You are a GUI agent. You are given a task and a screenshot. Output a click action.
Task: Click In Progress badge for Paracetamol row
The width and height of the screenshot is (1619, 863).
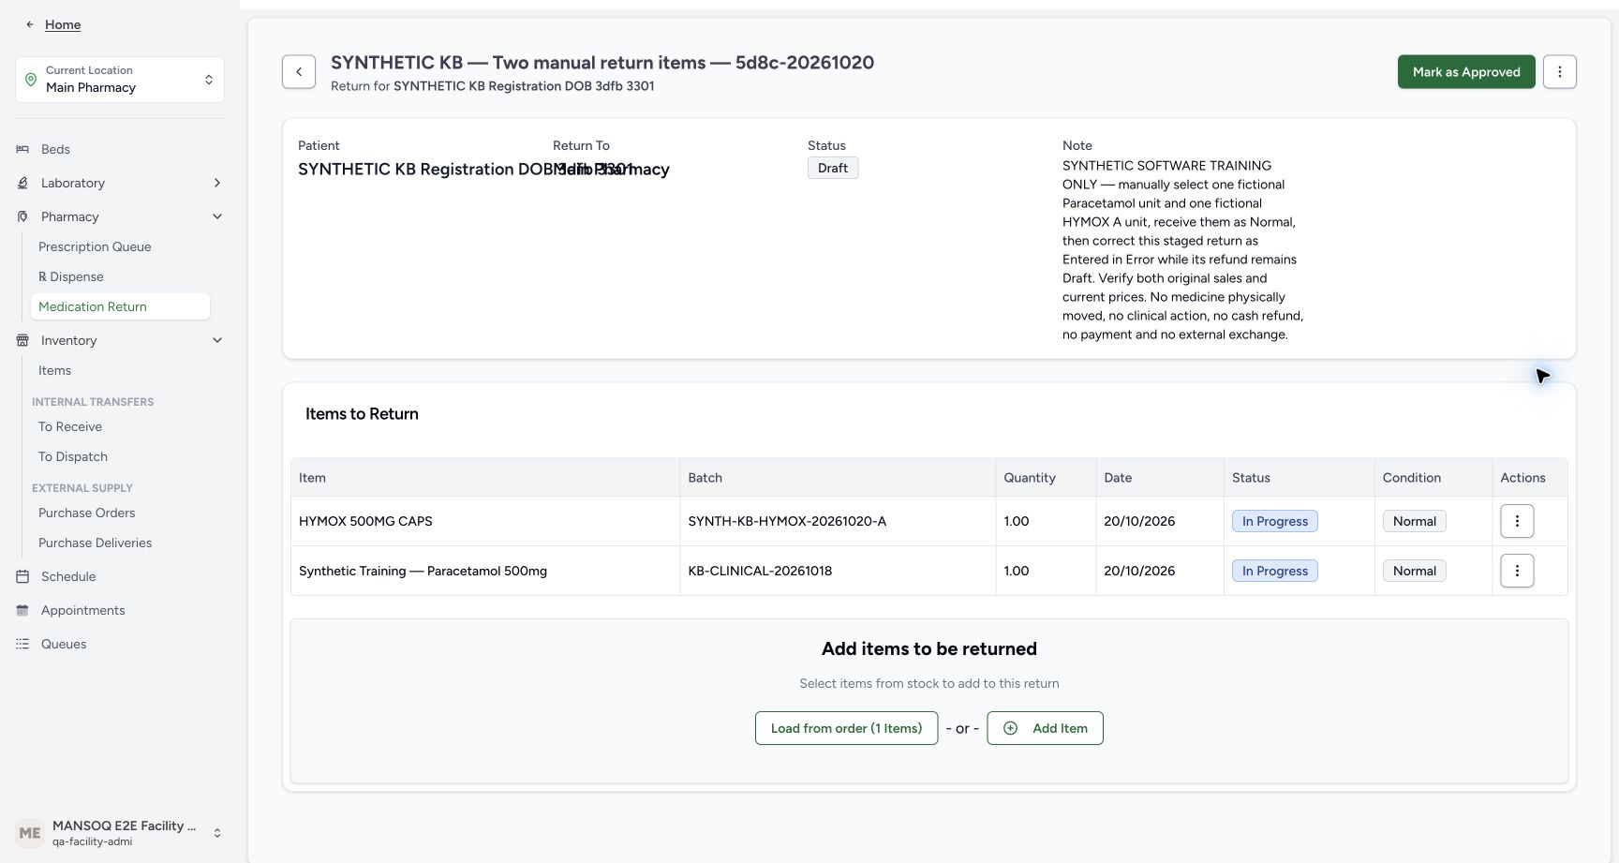point(1275,571)
